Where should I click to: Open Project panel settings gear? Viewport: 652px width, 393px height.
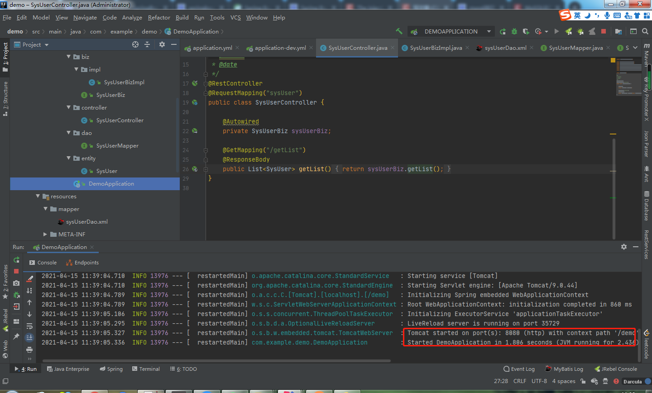pos(162,44)
